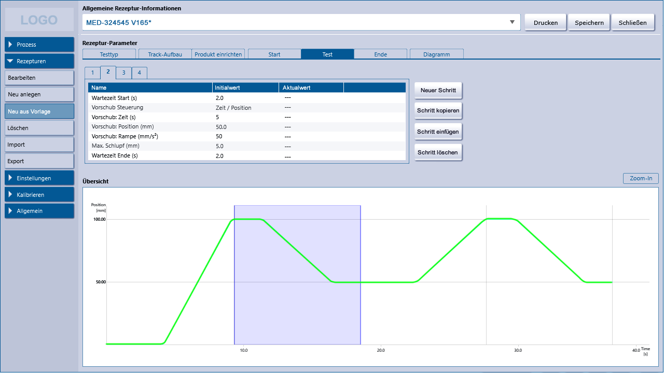This screenshot has width=664, height=373.
Task: Collapse the Rezepturen menu section
Action: click(39, 61)
